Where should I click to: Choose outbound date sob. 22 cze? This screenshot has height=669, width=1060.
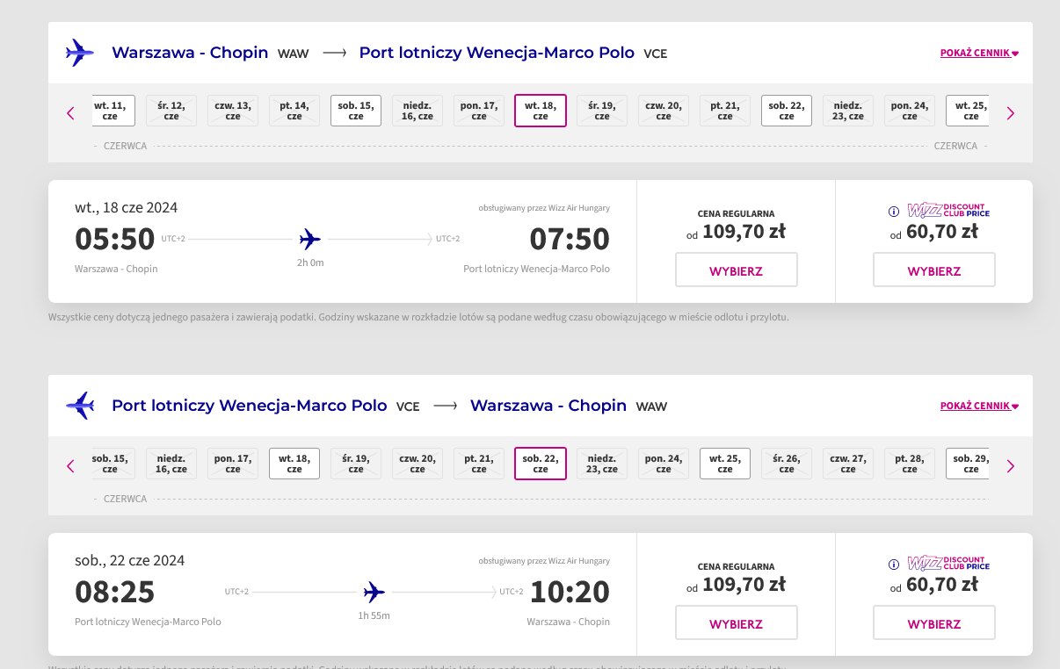[787, 111]
